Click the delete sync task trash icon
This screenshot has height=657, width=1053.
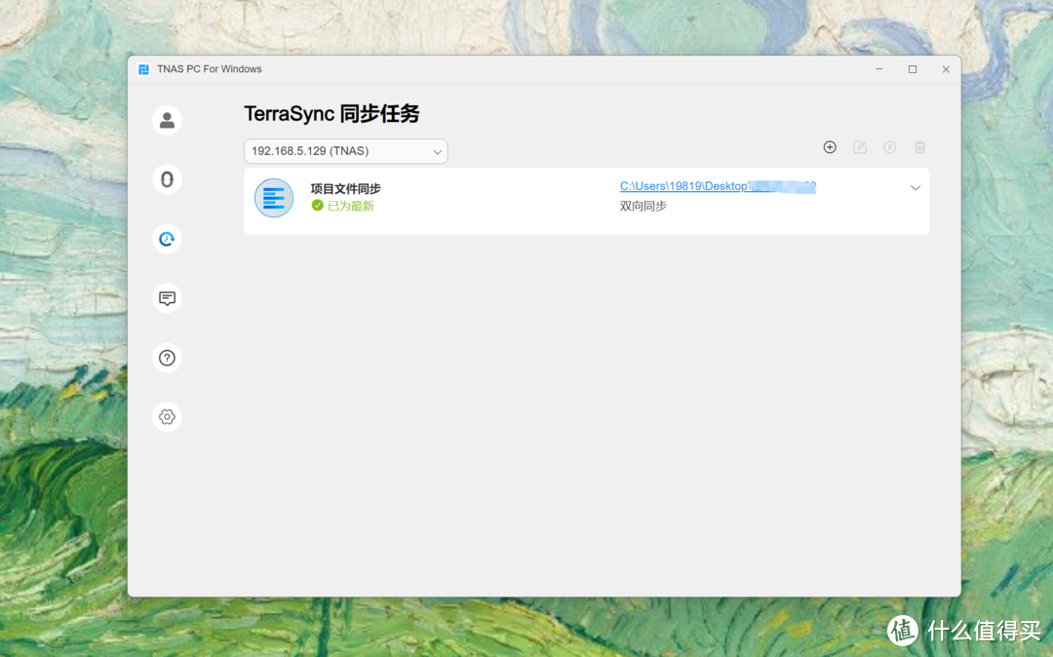pyautogui.click(x=920, y=147)
